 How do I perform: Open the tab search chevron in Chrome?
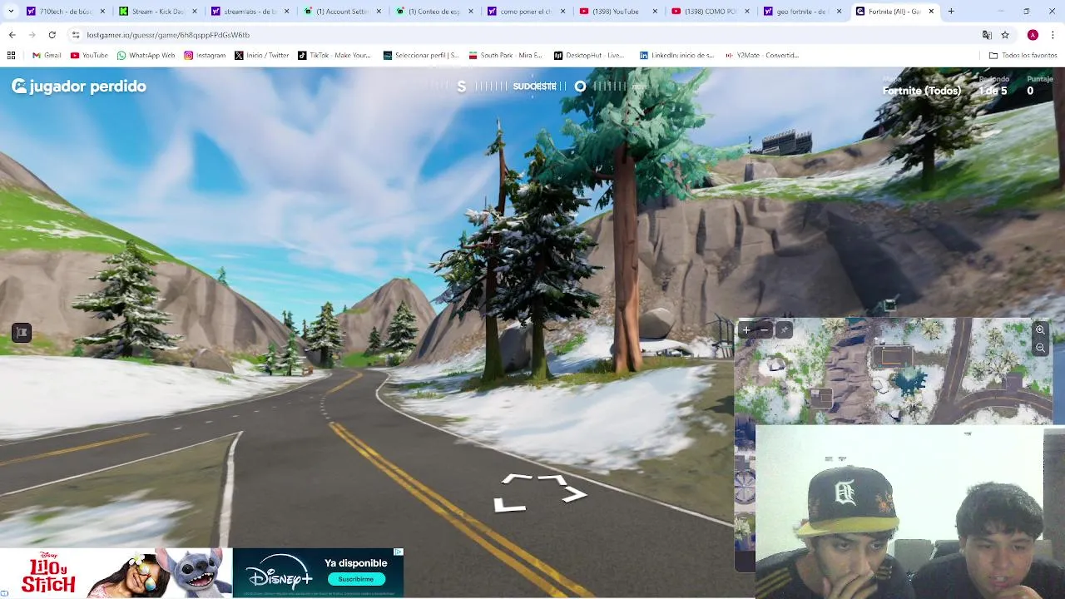(x=10, y=12)
